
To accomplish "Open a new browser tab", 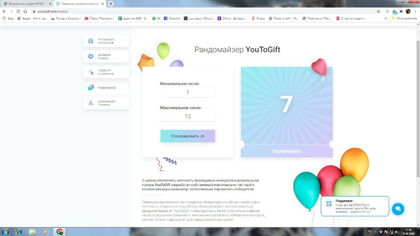I will pyautogui.click(x=111, y=3).
